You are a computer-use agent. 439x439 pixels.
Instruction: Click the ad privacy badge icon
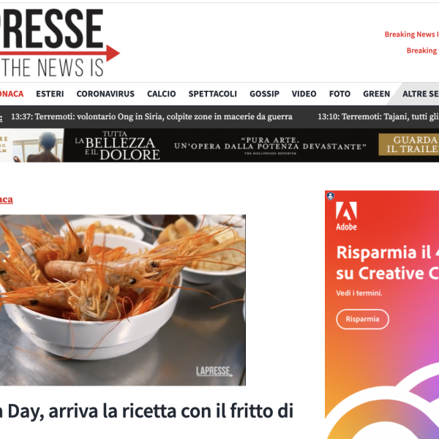tap(331, 196)
